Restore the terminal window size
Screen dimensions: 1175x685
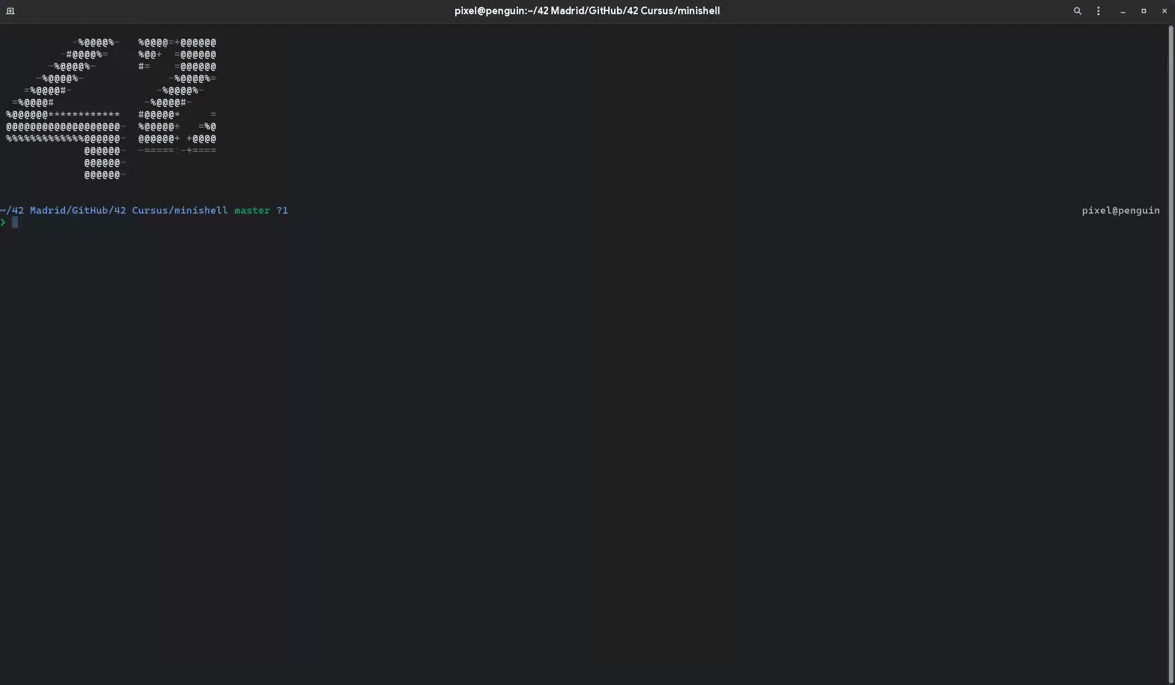point(1143,11)
